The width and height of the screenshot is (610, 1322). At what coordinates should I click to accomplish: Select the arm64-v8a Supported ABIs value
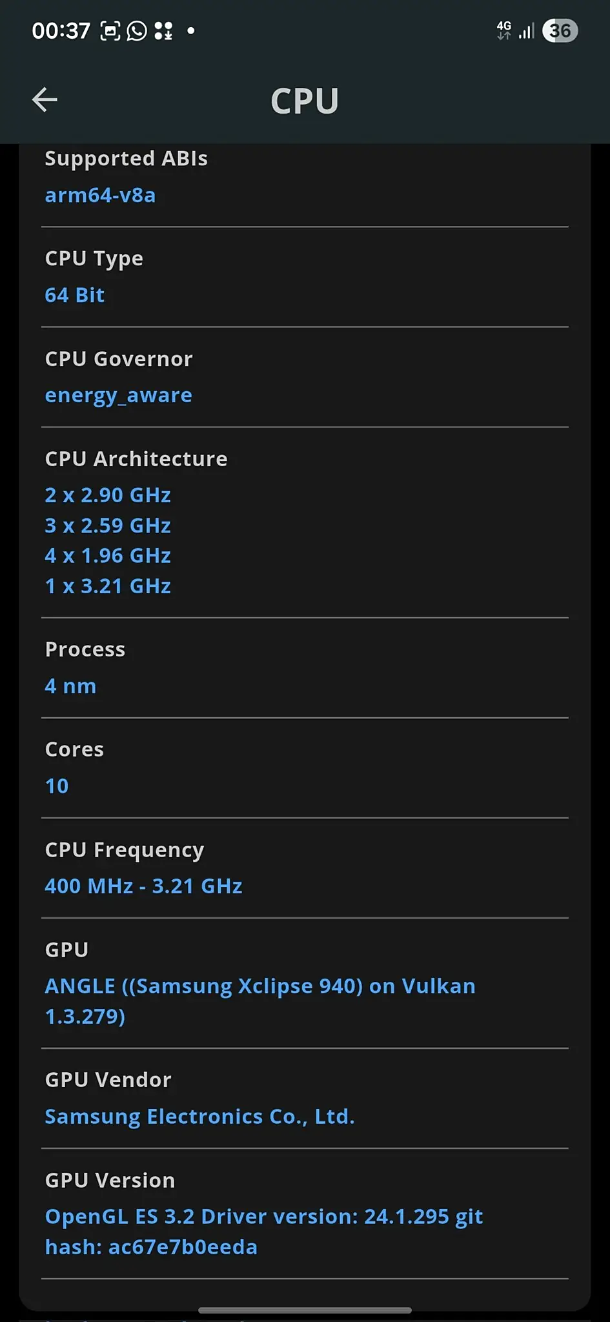pos(100,195)
